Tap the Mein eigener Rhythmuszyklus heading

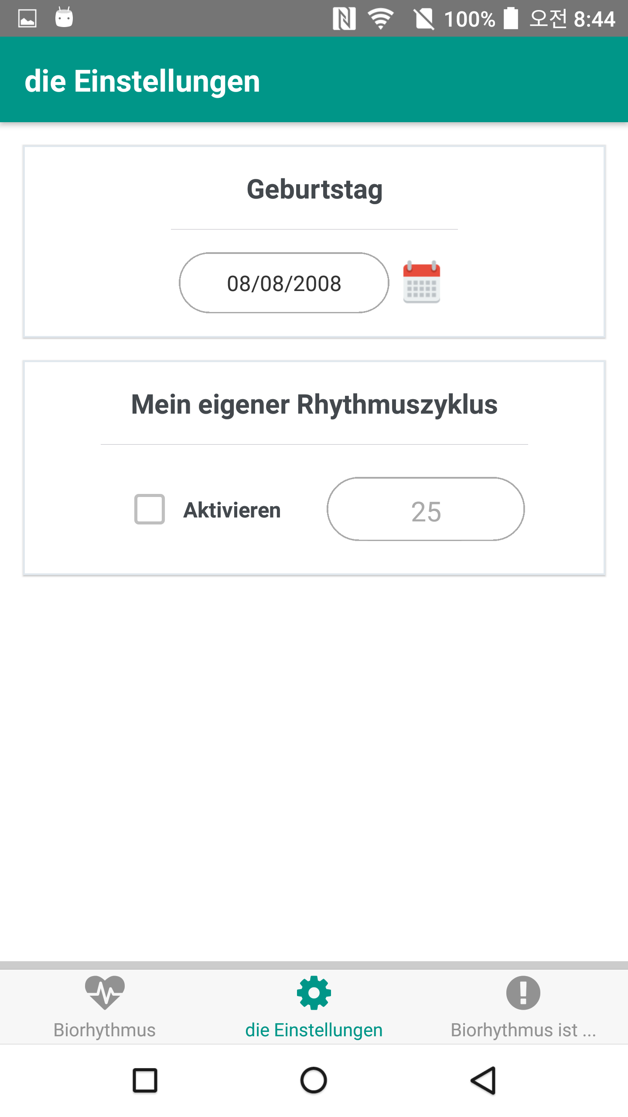[314, 404]
